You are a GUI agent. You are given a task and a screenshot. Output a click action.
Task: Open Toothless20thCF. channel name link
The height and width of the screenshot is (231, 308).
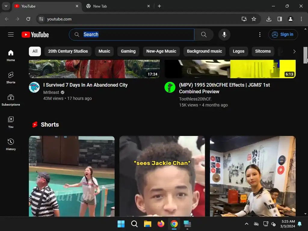point(195,99)
